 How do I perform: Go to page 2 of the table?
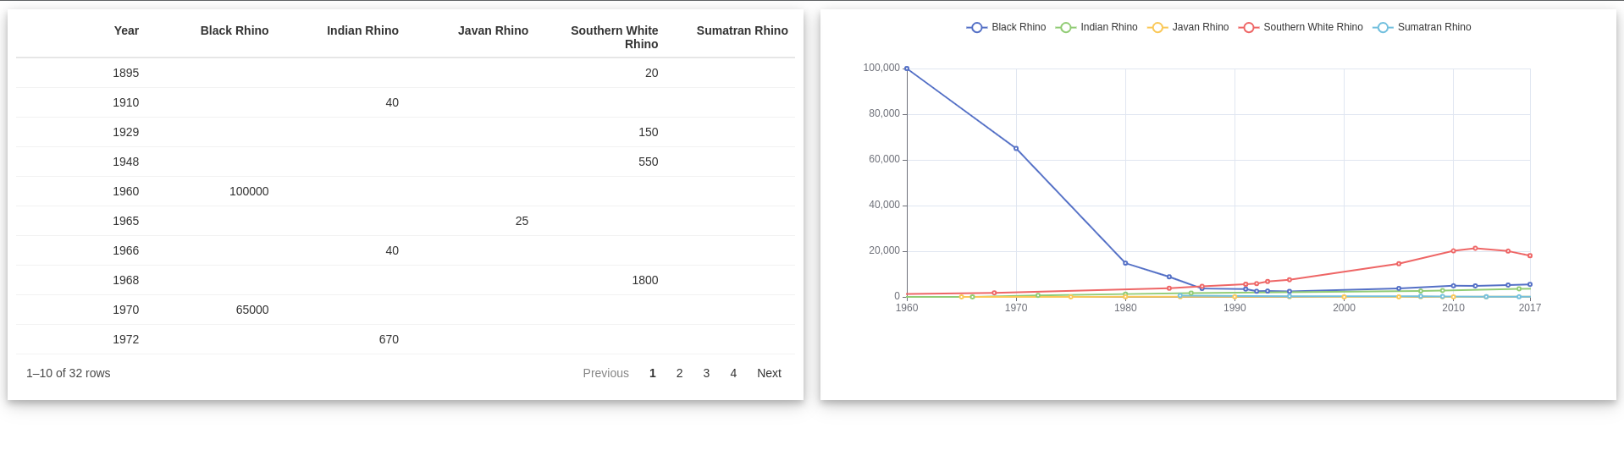[679, 373]
